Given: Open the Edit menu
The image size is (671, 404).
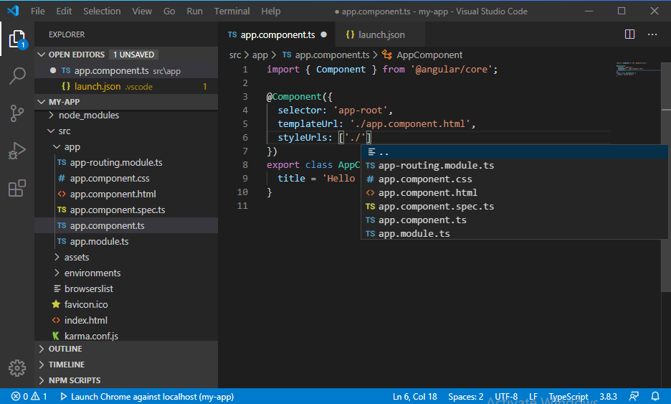Looking at the screenshot, I should (x=64, y=11).
